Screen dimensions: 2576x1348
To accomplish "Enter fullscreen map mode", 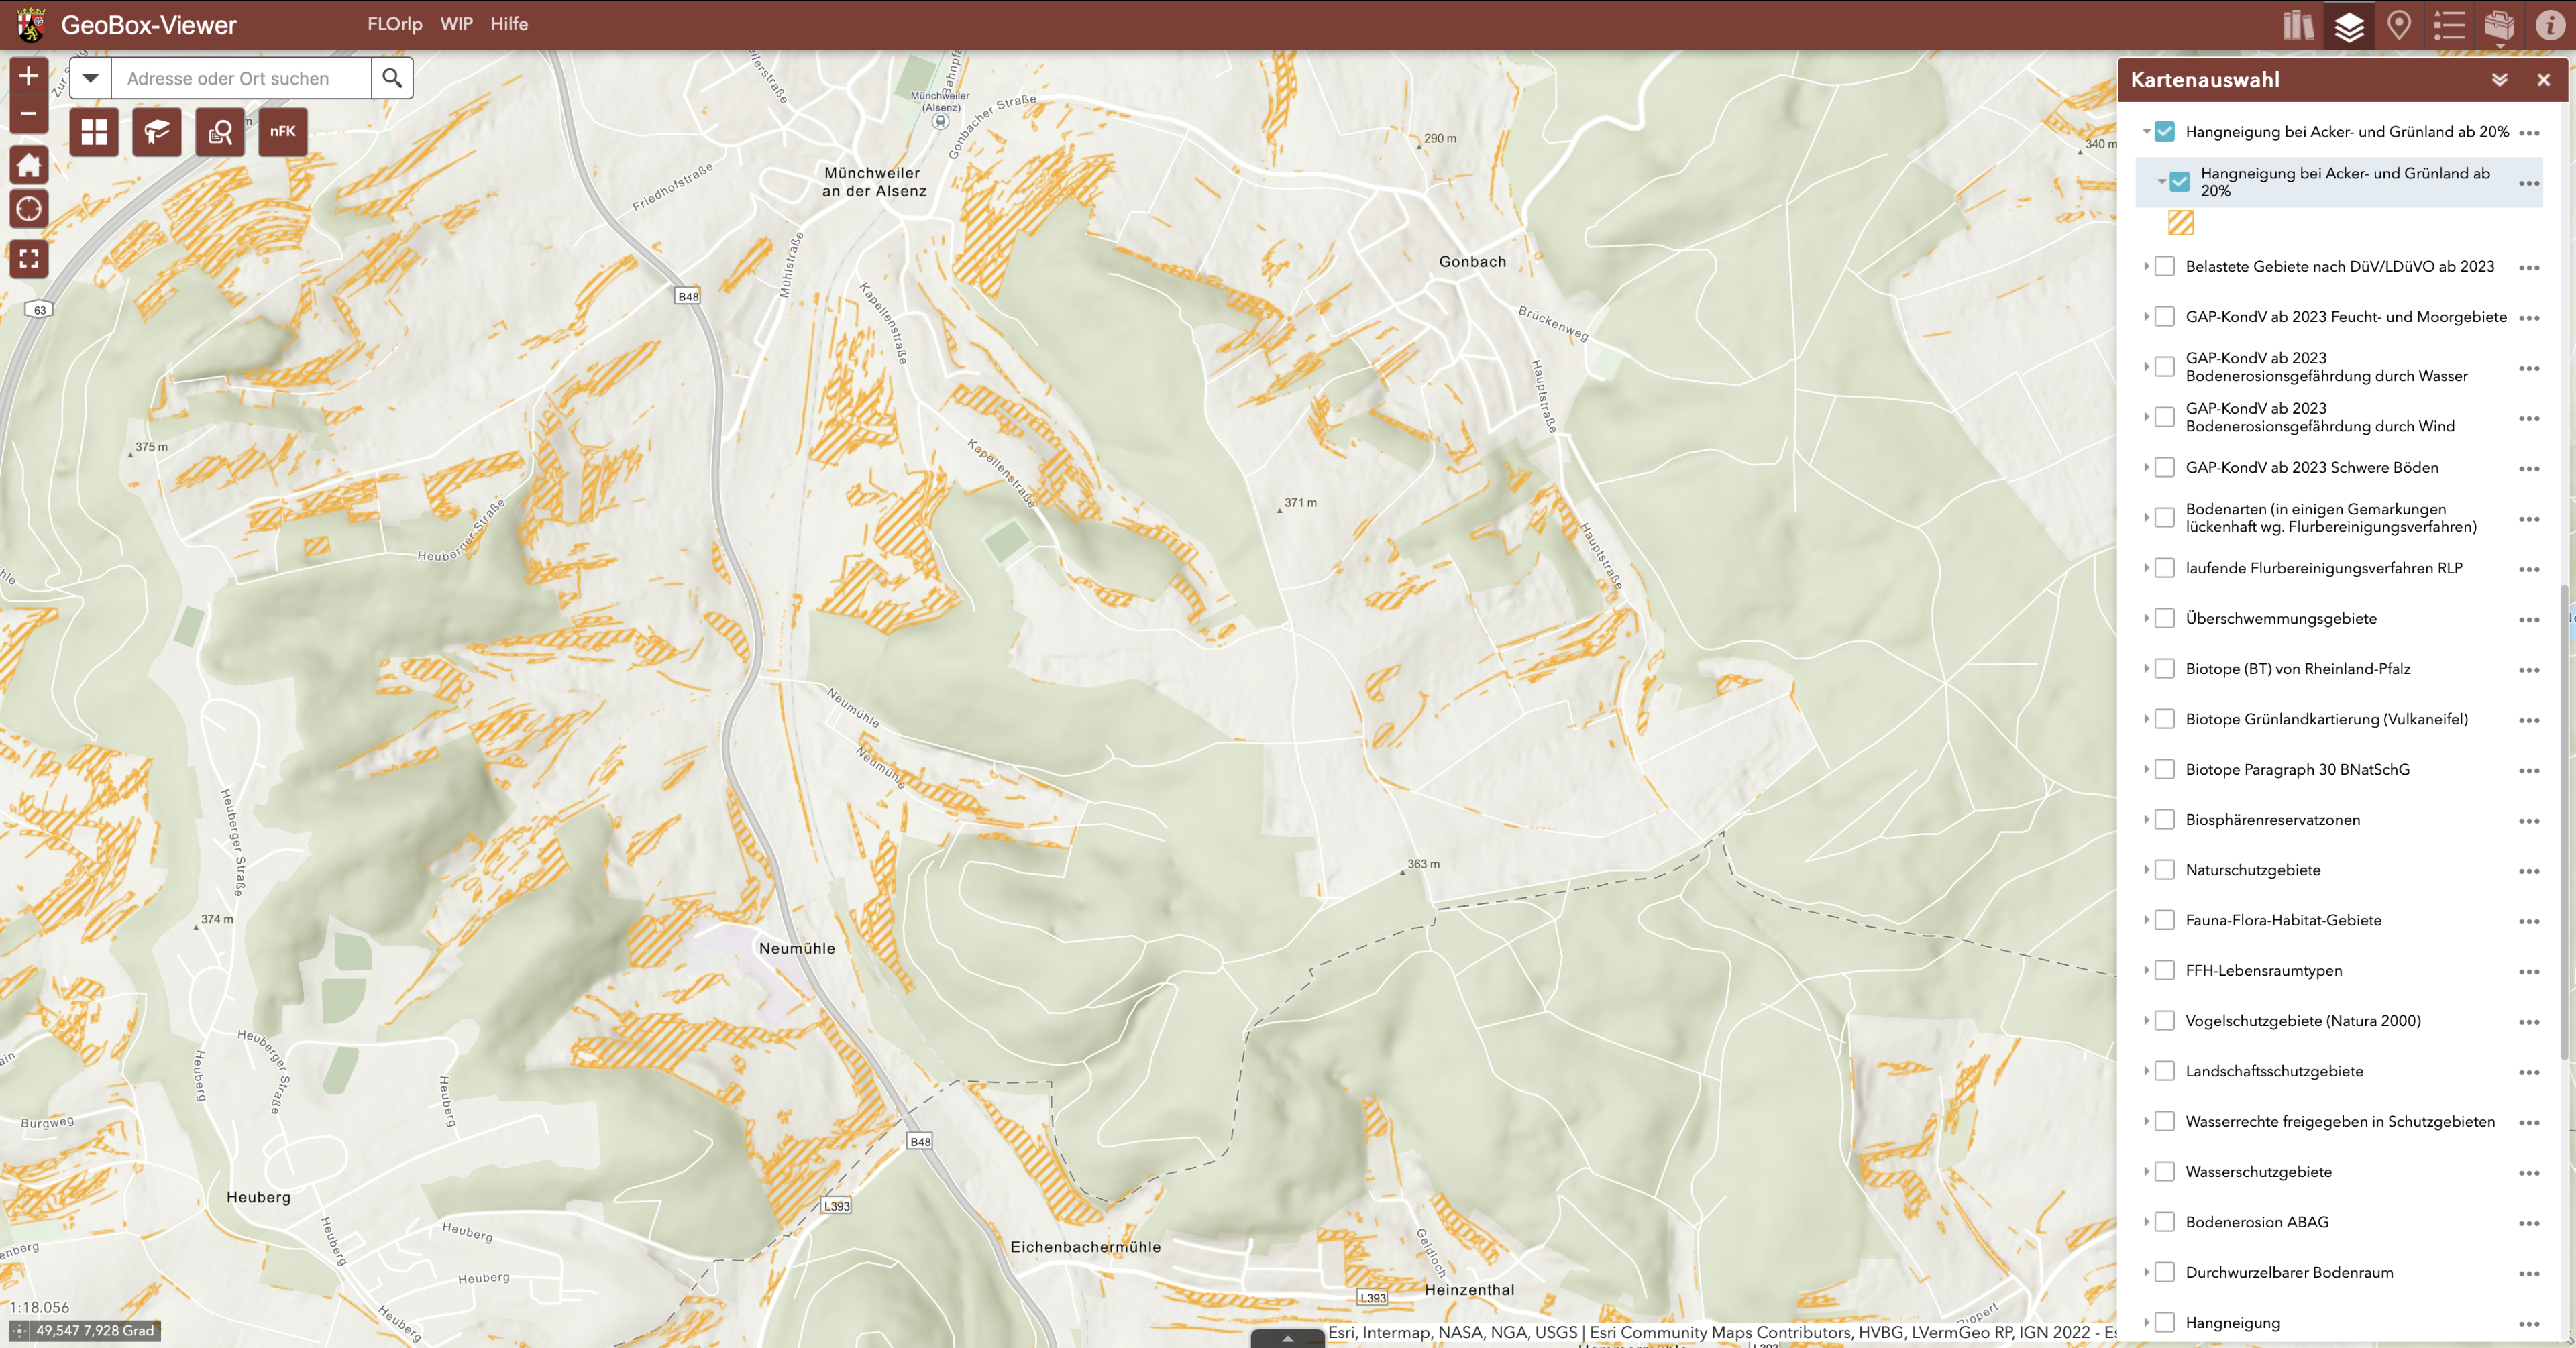I will tap(28, 259).
